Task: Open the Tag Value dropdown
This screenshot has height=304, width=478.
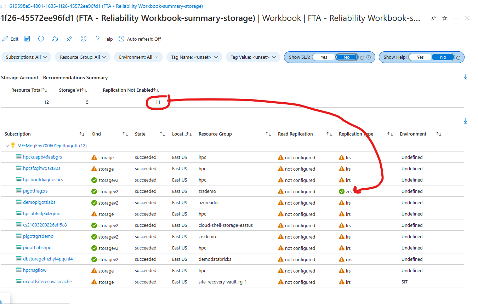Action: 253,57
